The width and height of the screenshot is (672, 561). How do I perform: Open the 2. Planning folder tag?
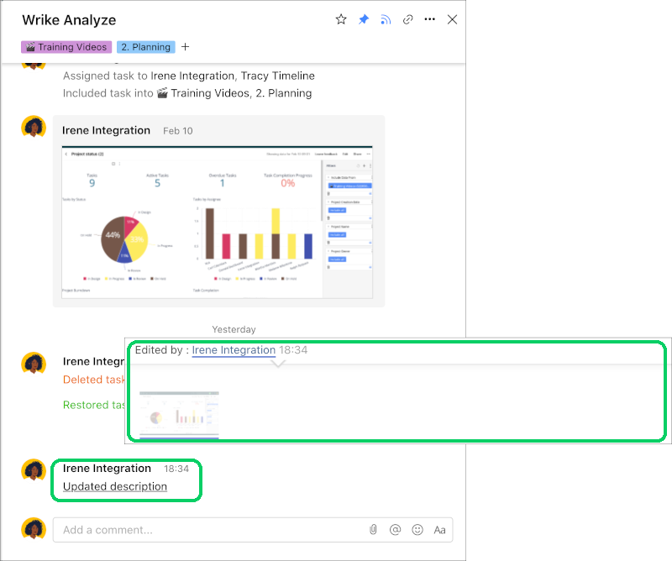(x=145, y=47)
